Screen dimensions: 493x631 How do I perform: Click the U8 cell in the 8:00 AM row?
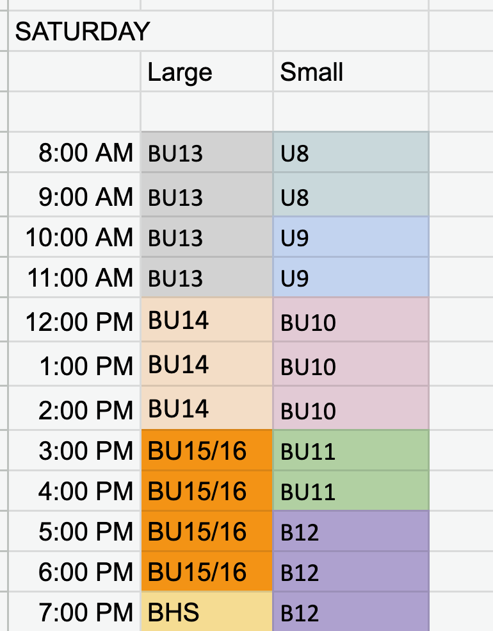click(350, 153)
